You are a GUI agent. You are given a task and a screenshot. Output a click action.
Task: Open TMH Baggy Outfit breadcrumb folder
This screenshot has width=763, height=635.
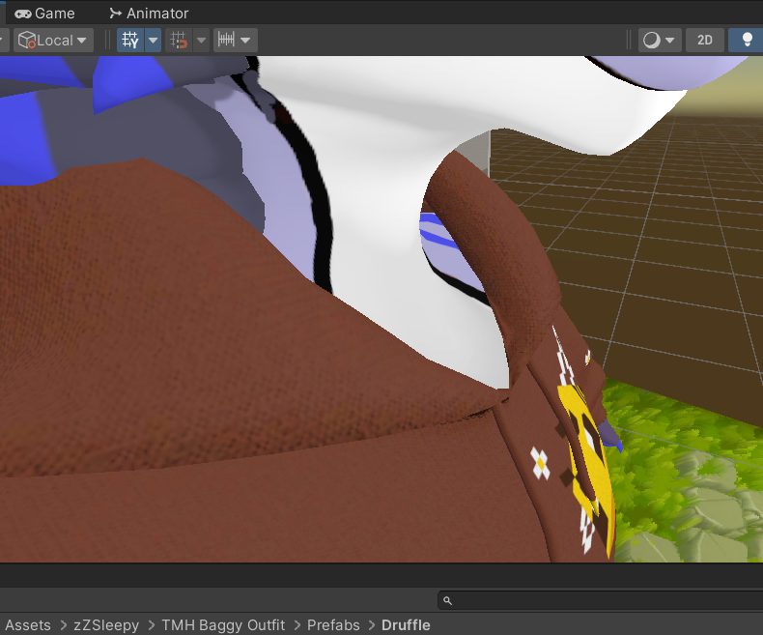coord(223,624)
